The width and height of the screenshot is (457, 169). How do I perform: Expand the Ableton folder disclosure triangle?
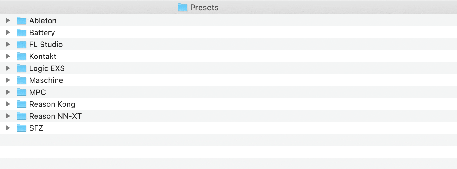click(8, 21)
